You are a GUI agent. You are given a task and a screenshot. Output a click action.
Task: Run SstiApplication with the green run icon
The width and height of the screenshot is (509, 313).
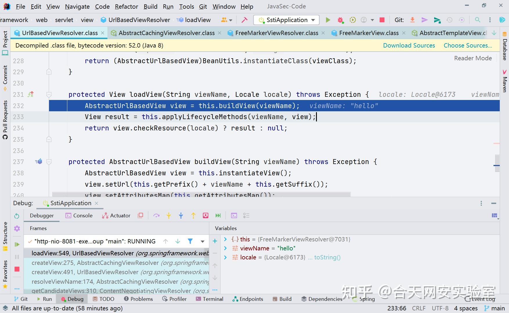pos(328,20)
